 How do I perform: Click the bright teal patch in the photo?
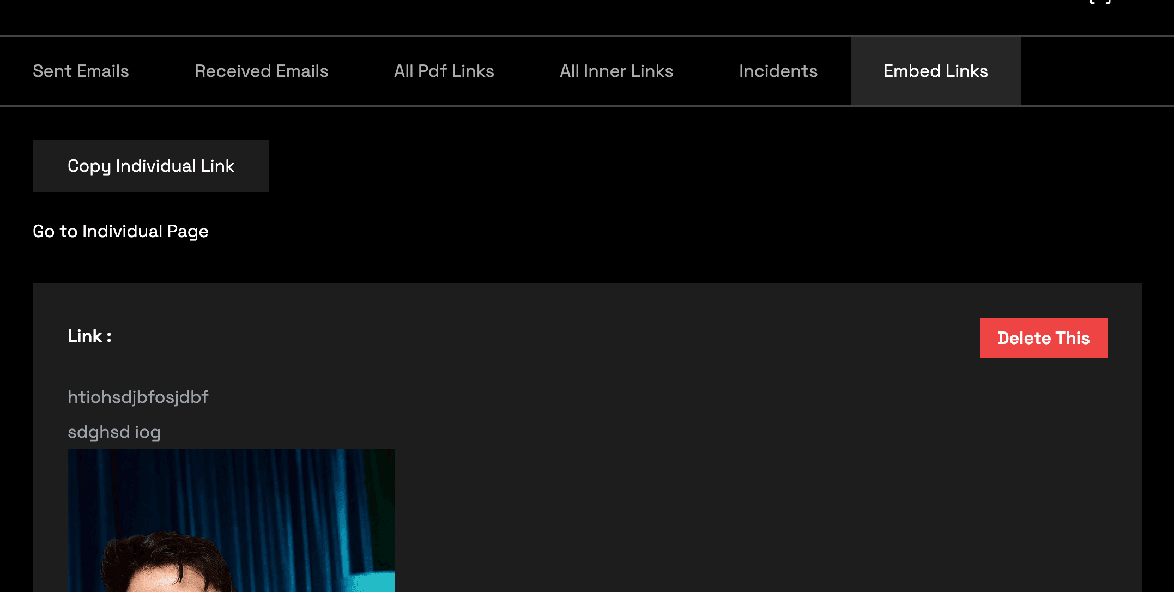tap(376, 582)
